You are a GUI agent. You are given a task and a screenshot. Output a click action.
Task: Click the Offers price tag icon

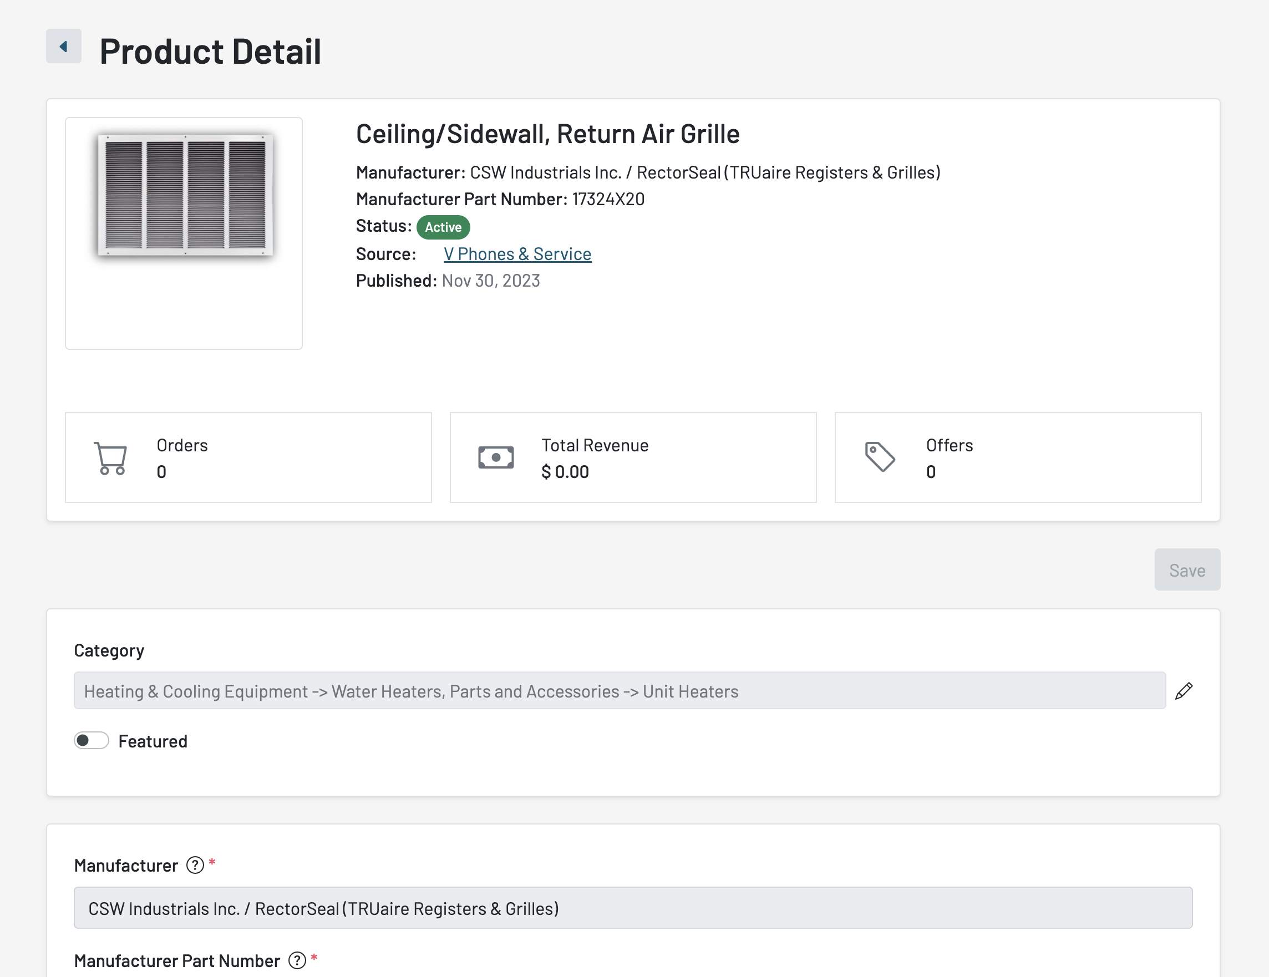click(x=880, y=456)
